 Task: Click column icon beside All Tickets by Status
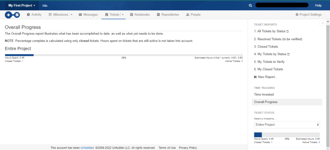point(288,31)
